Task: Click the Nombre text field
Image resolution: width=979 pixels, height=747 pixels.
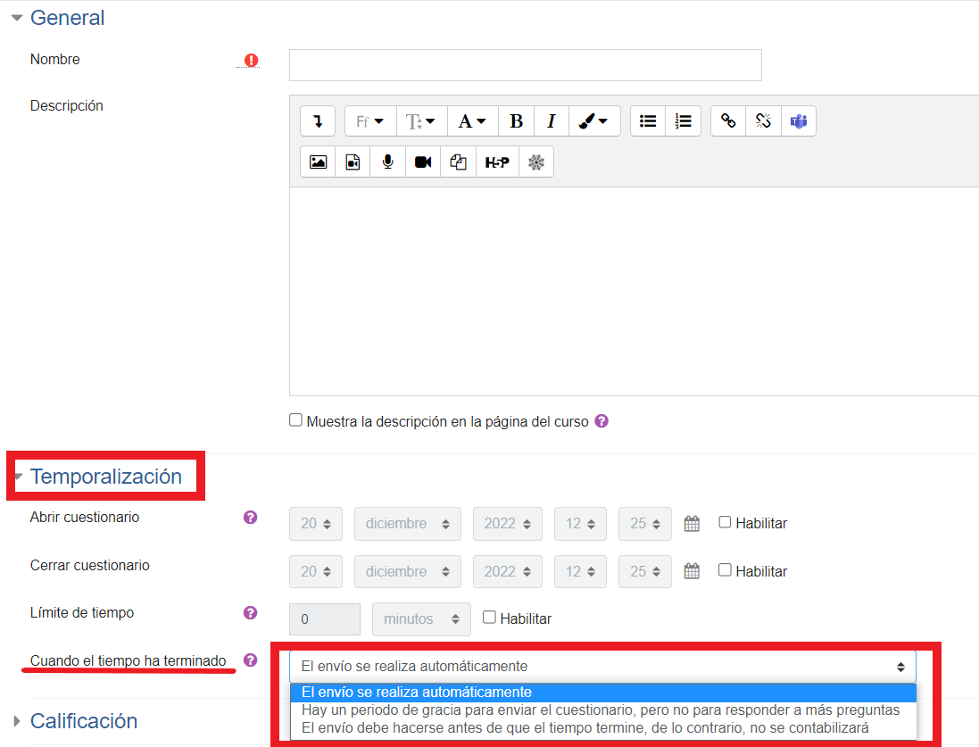Action: click(x=525, y=65)
